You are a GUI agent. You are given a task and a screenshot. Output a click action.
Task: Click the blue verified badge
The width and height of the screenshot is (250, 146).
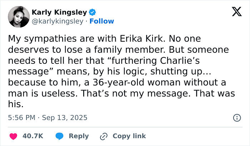point(92,12)
